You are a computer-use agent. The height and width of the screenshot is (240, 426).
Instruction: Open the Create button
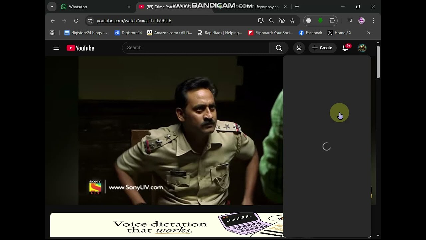[x=322, y=48]
